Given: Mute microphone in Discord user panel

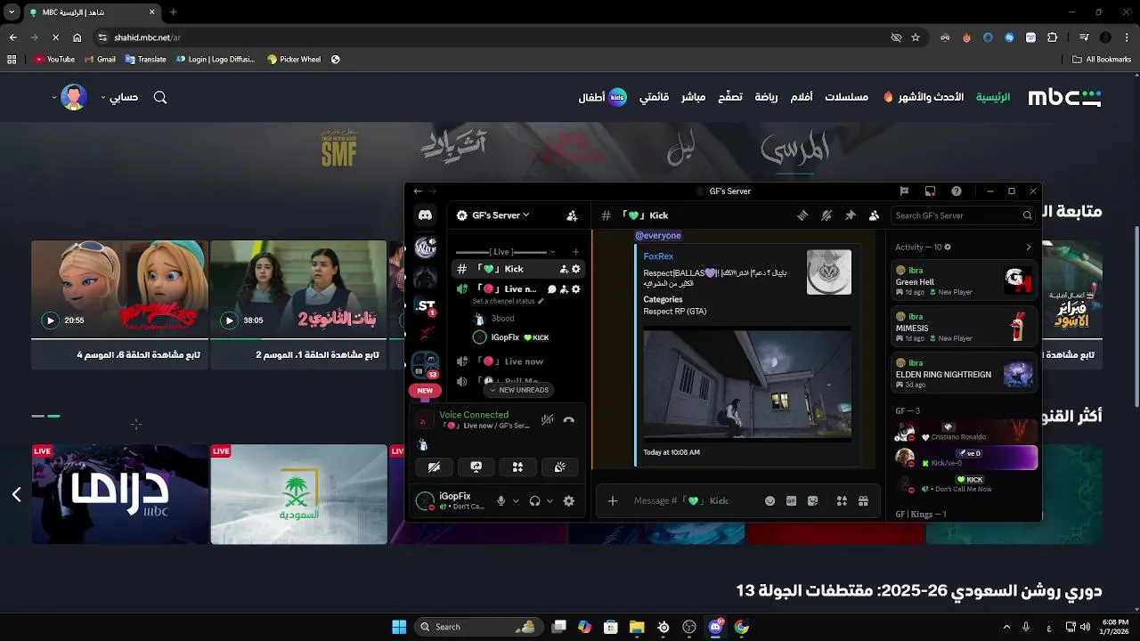Looking at the screenshot, I should click(501, 501).
